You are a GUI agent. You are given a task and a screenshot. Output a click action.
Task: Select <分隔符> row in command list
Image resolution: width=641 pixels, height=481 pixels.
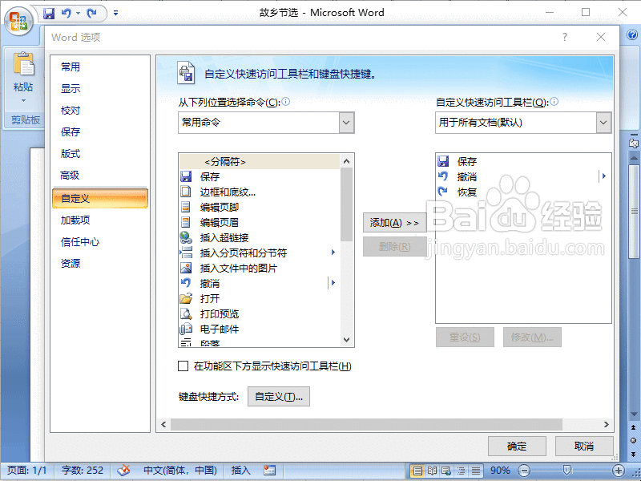click(259, 162)
